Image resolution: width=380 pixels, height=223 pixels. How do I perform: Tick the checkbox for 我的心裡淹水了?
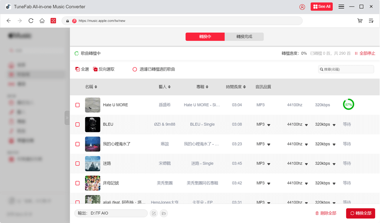coord(78,144)
